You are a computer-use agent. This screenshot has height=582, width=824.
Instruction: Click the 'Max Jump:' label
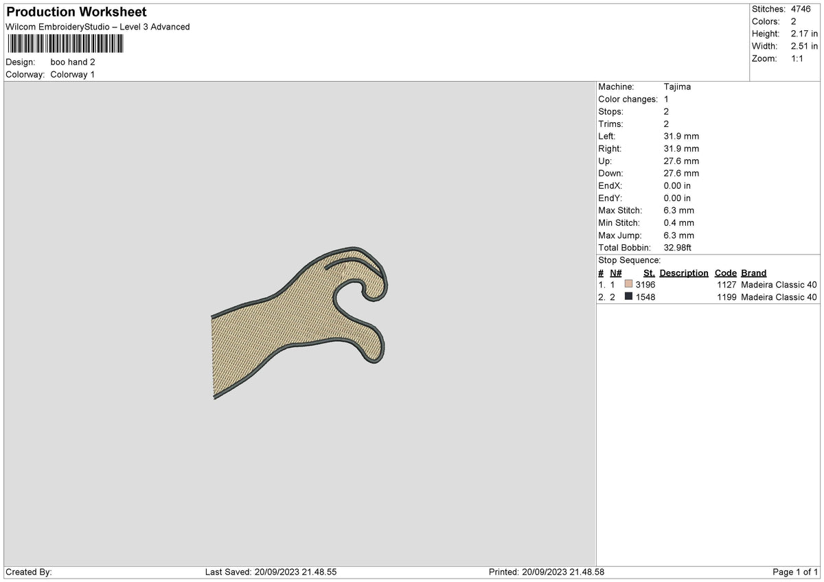[x=619, y=235]
